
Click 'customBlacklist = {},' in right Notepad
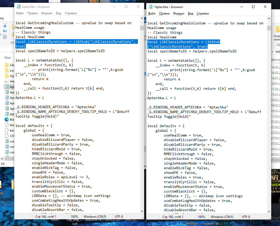coord(185,191)
